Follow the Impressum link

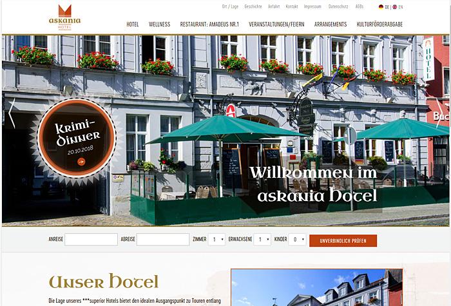(x=312, y=6)
